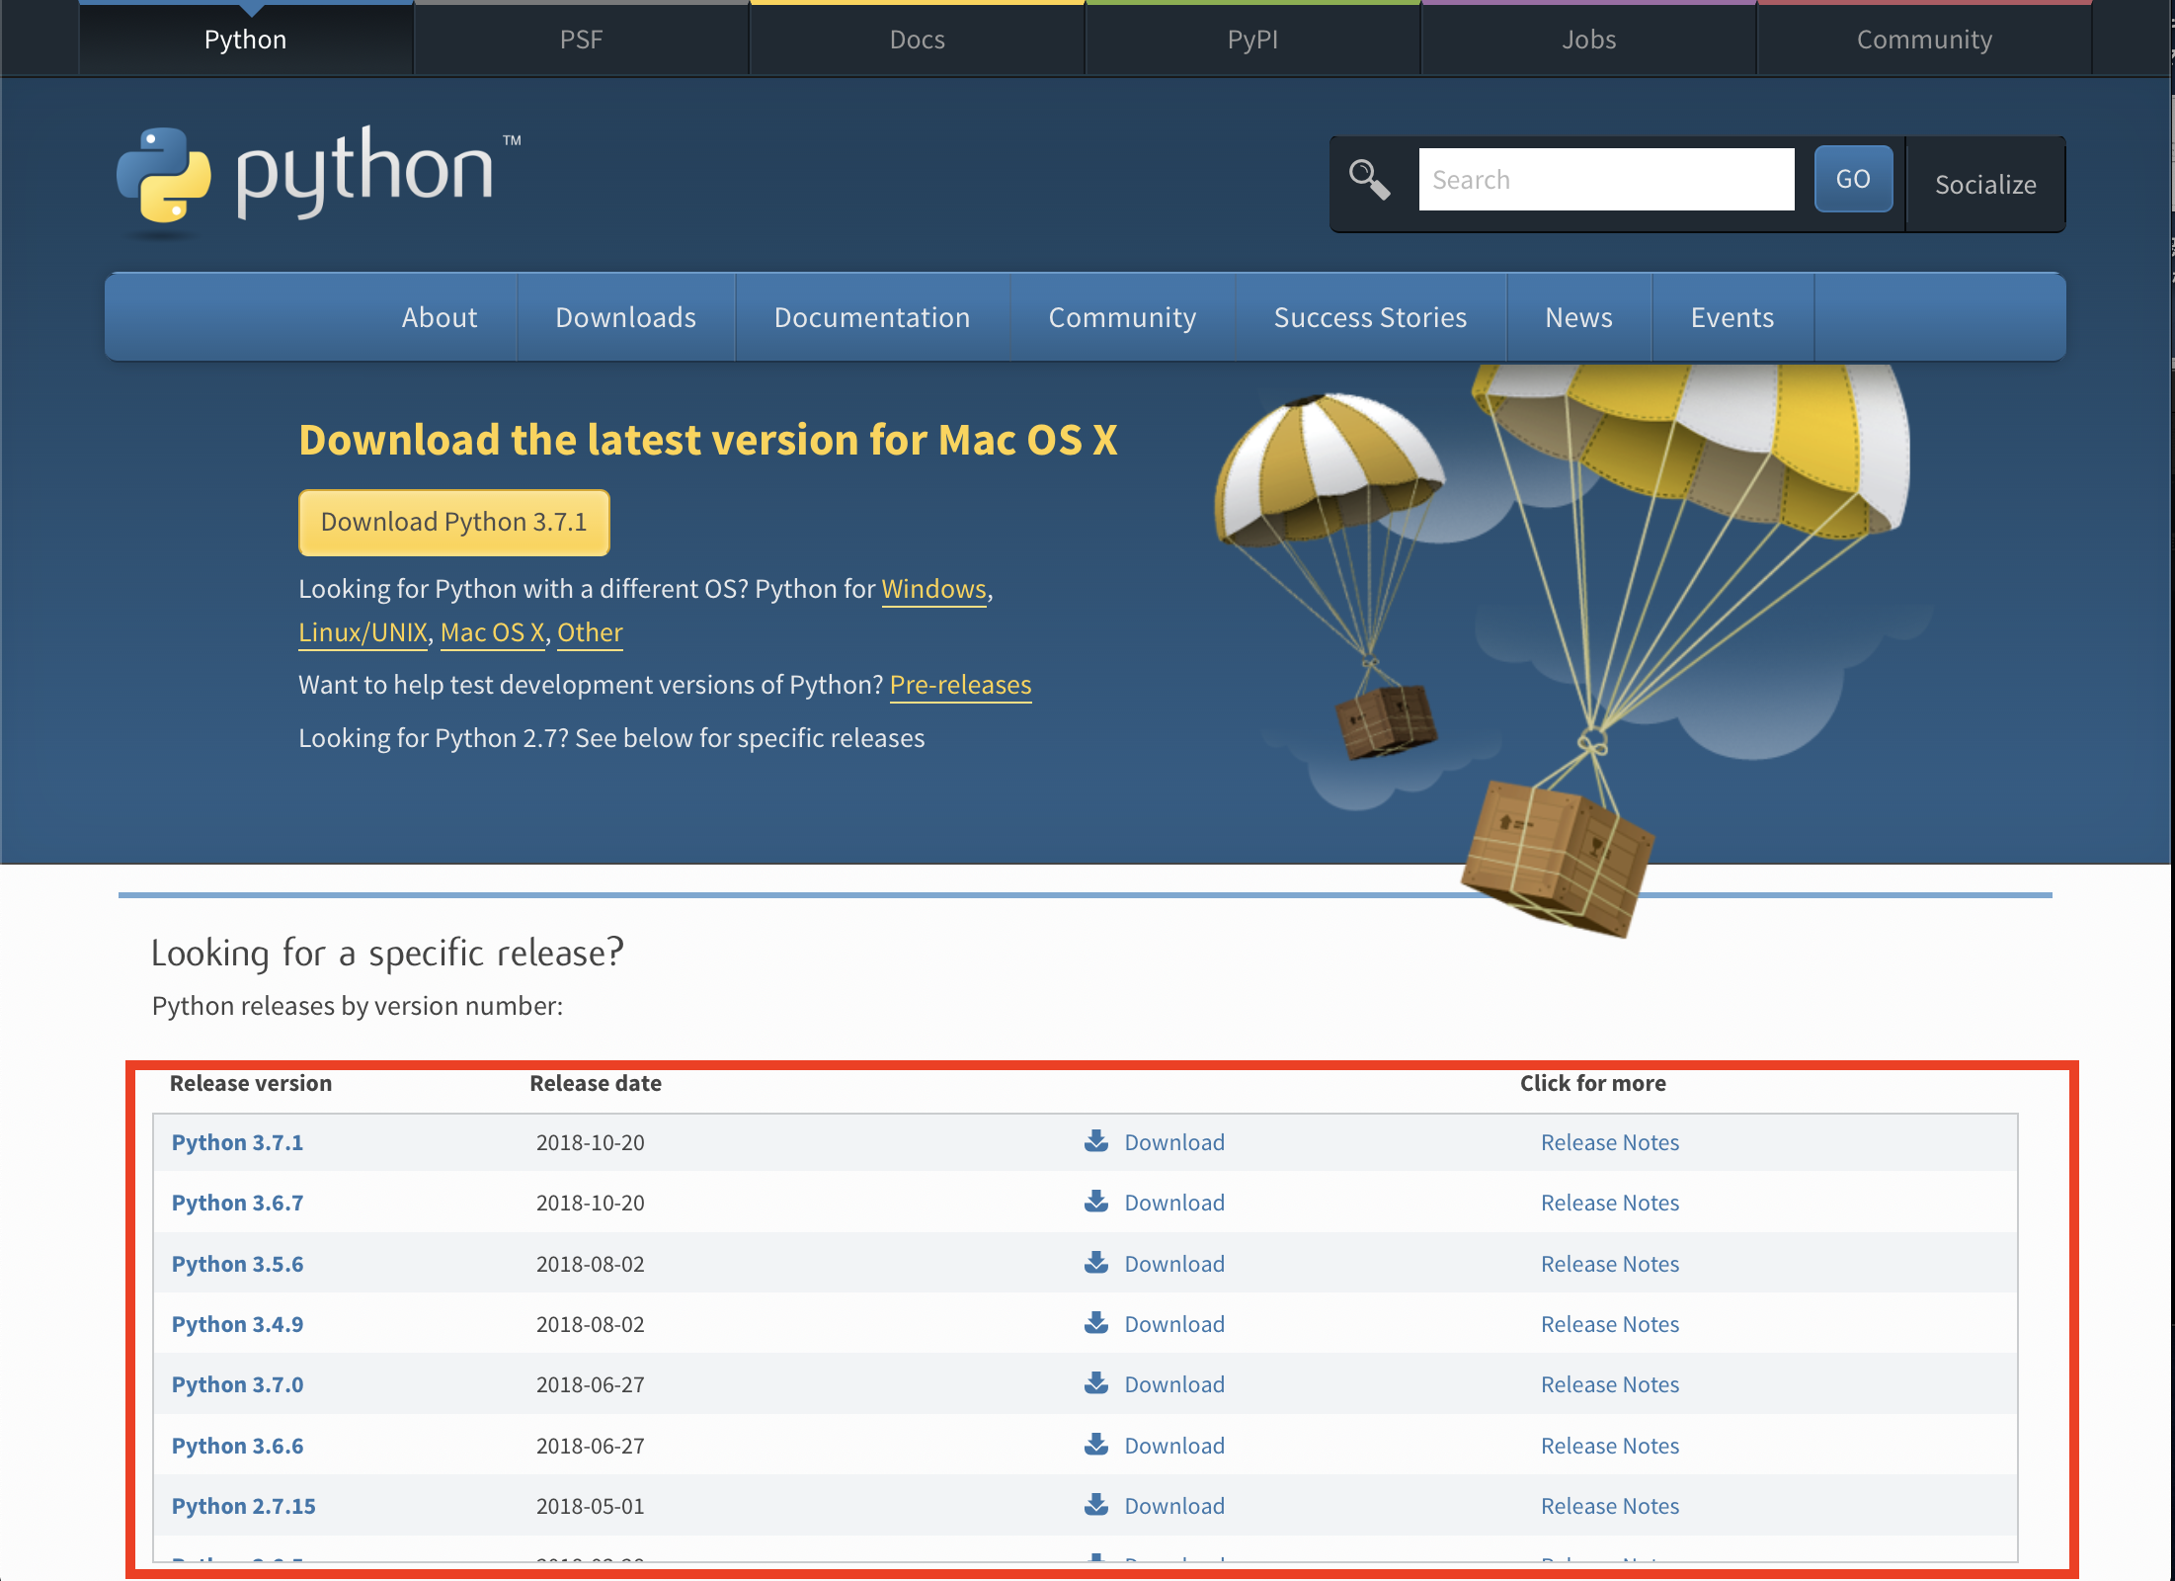This screenshot has height=1581, width=2175.
Task: Click Download text link for Python 3.4.9
Action: point(1174,1324)
